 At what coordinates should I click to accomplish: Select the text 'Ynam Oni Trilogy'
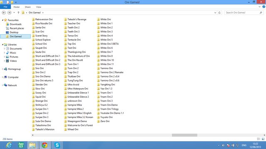[109, 109]
